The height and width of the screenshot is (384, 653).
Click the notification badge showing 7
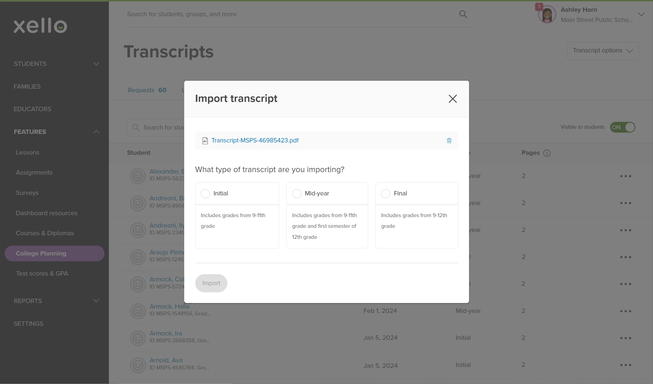coord(539,7)
